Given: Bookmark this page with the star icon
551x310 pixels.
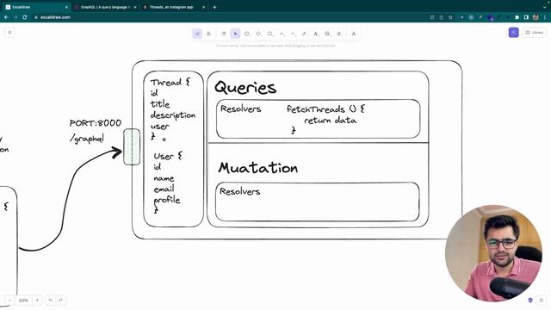Looking at the screenshot, I should pyautogui.click(x=450, y=17).
